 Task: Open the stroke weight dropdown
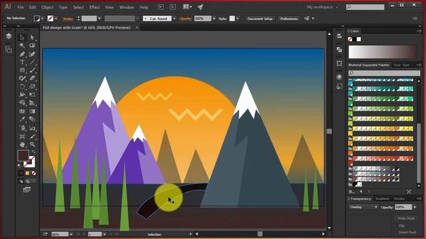coord(99,19)
